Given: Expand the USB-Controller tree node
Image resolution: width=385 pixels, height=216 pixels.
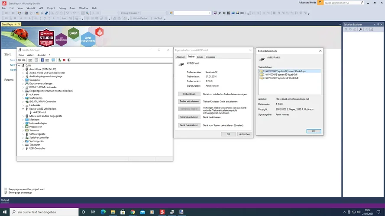Looking at the screenshot, I should point(23,148).
